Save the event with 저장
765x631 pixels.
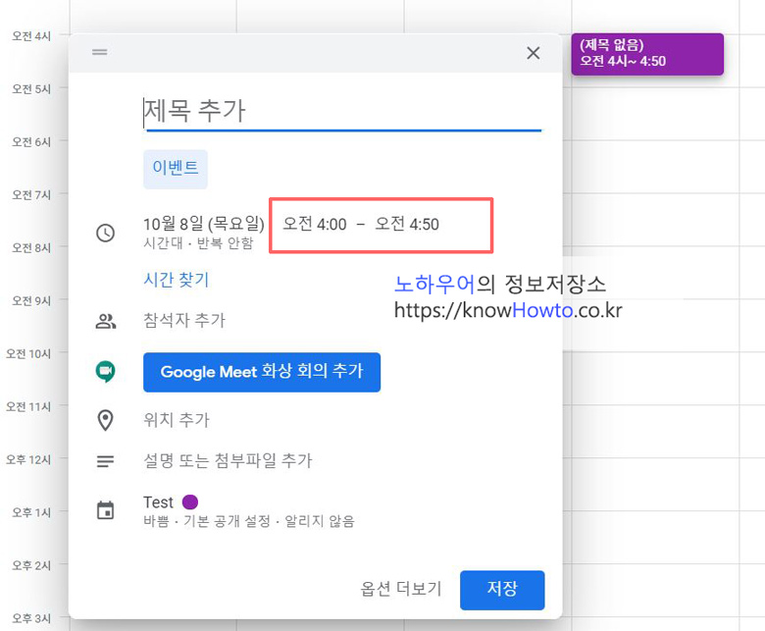502,590
